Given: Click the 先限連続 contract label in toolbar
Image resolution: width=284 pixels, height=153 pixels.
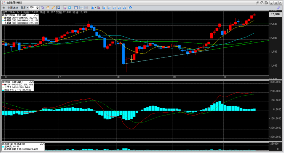Looking at the screenshot, I should pos(13,8).
